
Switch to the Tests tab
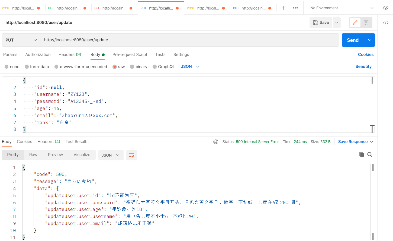click(160, 55)
